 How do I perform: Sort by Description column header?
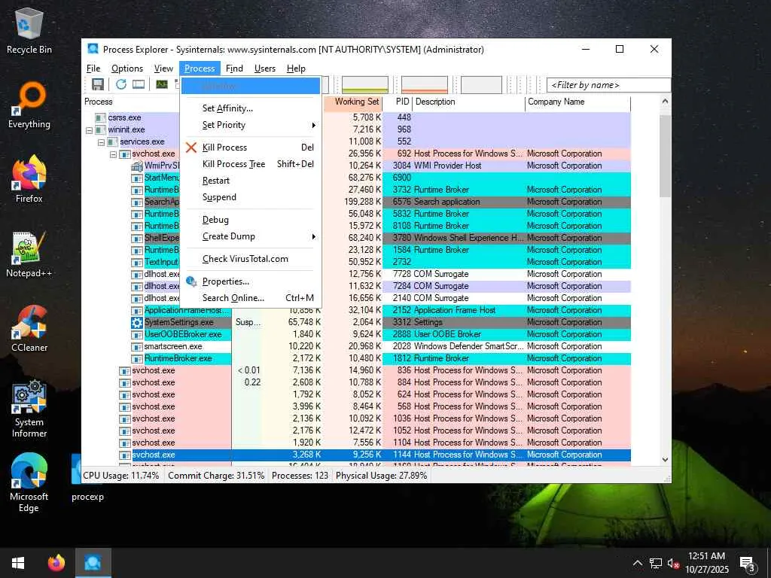(468, 102)
